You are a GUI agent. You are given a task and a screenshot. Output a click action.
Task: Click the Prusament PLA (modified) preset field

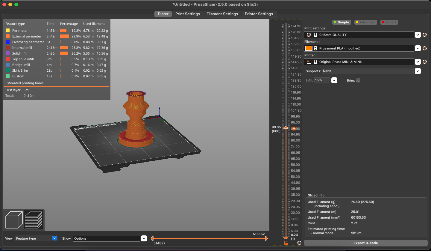pyautogui.click(x=359, y=48)
